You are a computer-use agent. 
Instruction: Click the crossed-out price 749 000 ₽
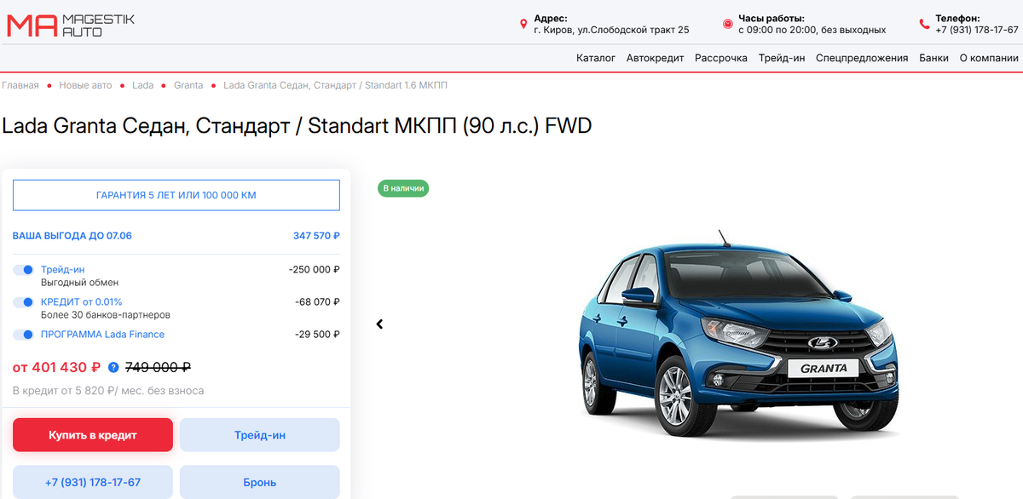click(159, 368)
